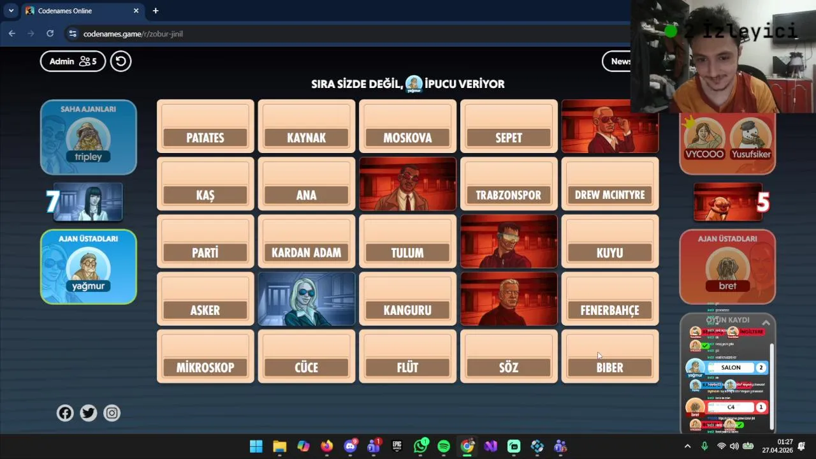Select the SEPET card
This screenshot has height=459, width=816.
(509, 126)
